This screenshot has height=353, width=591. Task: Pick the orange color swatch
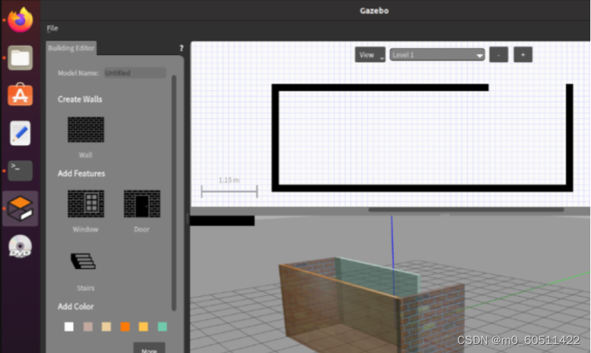[125, 327]
